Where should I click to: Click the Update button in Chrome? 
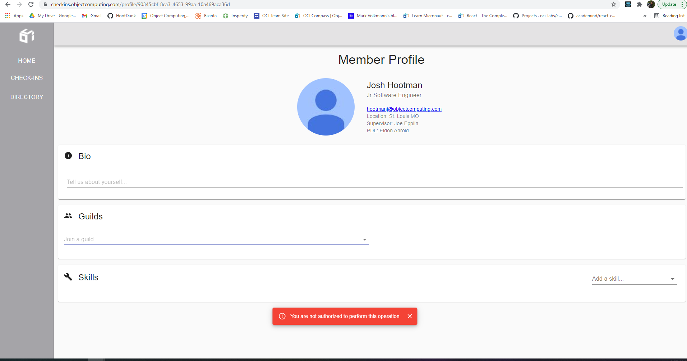pyautogui.click(x=669, y=4)
